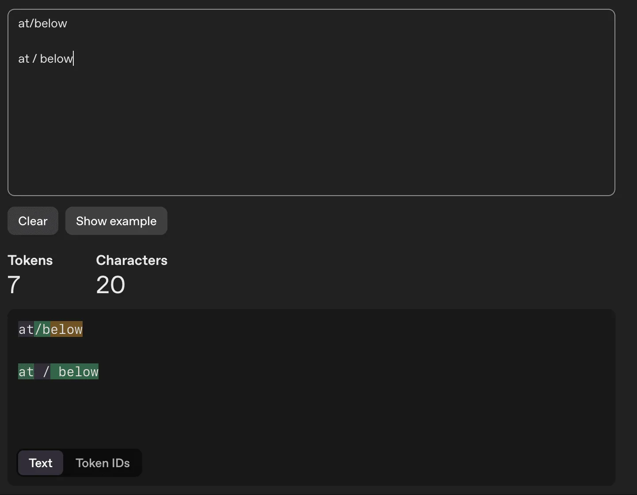Click the "at/below" line in the input box

[x=42, y=23]
